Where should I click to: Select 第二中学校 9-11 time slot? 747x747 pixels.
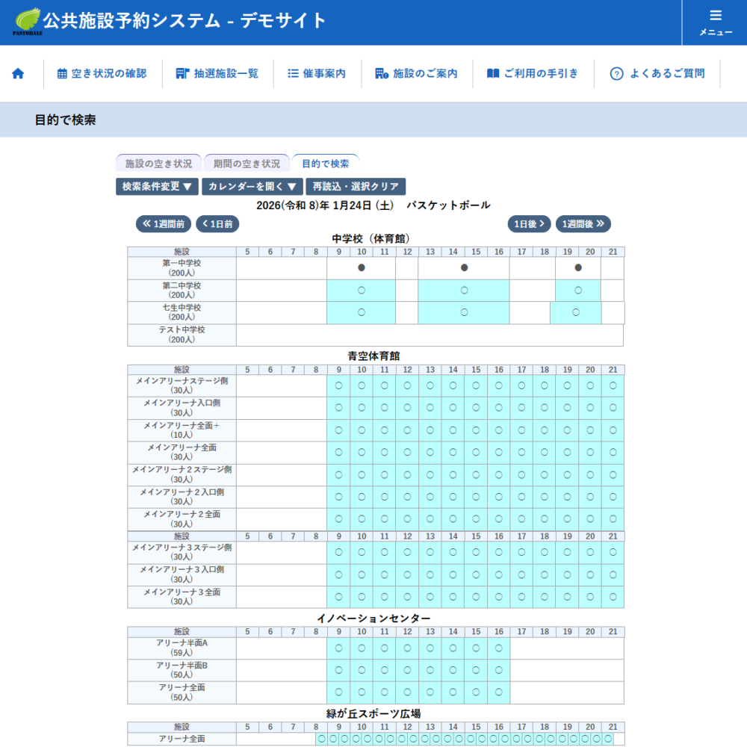361,291
